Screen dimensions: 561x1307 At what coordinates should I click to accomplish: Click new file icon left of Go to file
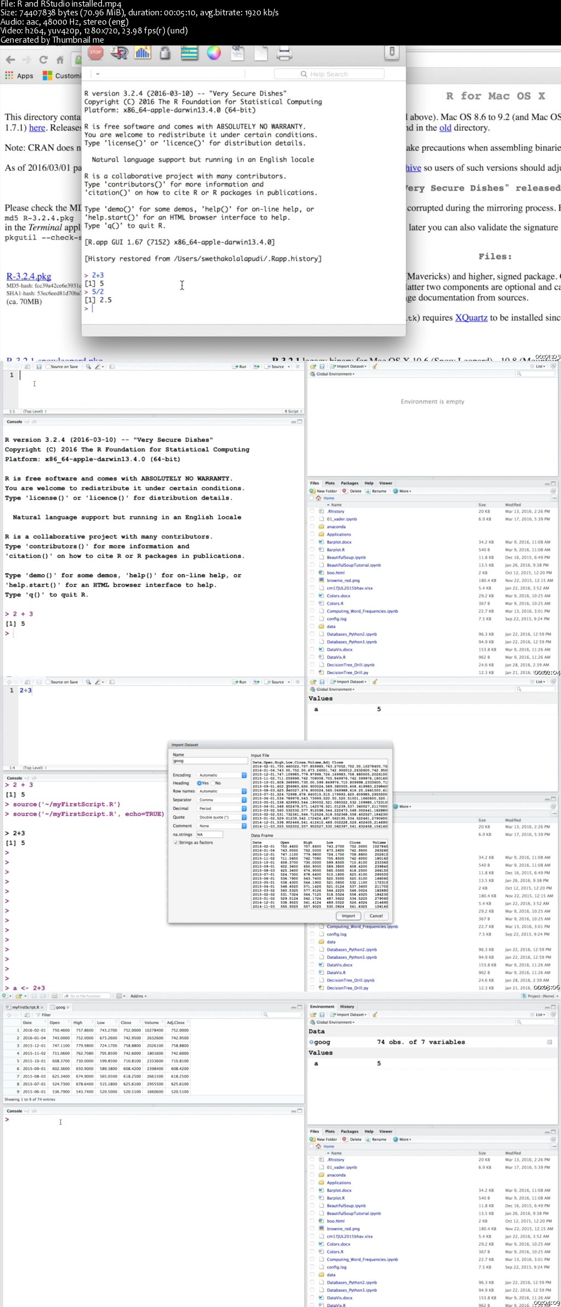click(x=5, y=996)
